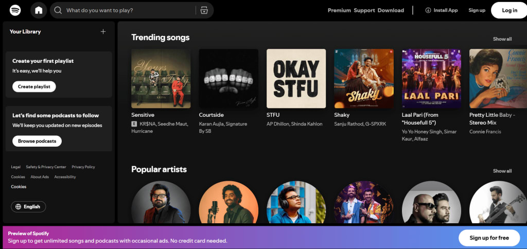Open the popular artist in glasses and red jacket
The image size is (527, 249).
click(161, 202)
